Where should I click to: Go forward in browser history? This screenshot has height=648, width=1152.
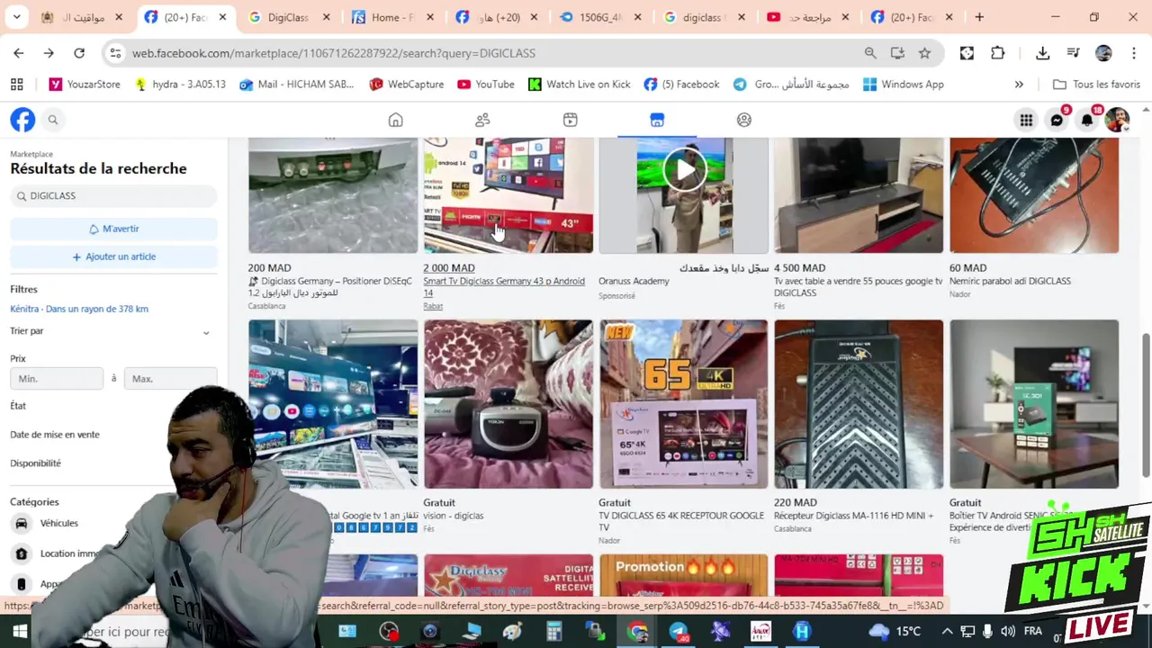49,53
